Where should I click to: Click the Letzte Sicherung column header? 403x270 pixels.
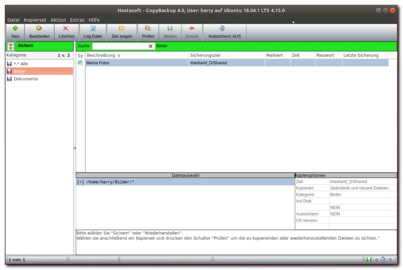pos(361,55)
